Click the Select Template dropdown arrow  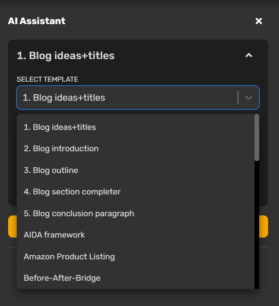coord(249,98)
